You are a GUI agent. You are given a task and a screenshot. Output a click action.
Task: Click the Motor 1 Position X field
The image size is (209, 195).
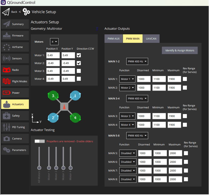coord(53,55)
